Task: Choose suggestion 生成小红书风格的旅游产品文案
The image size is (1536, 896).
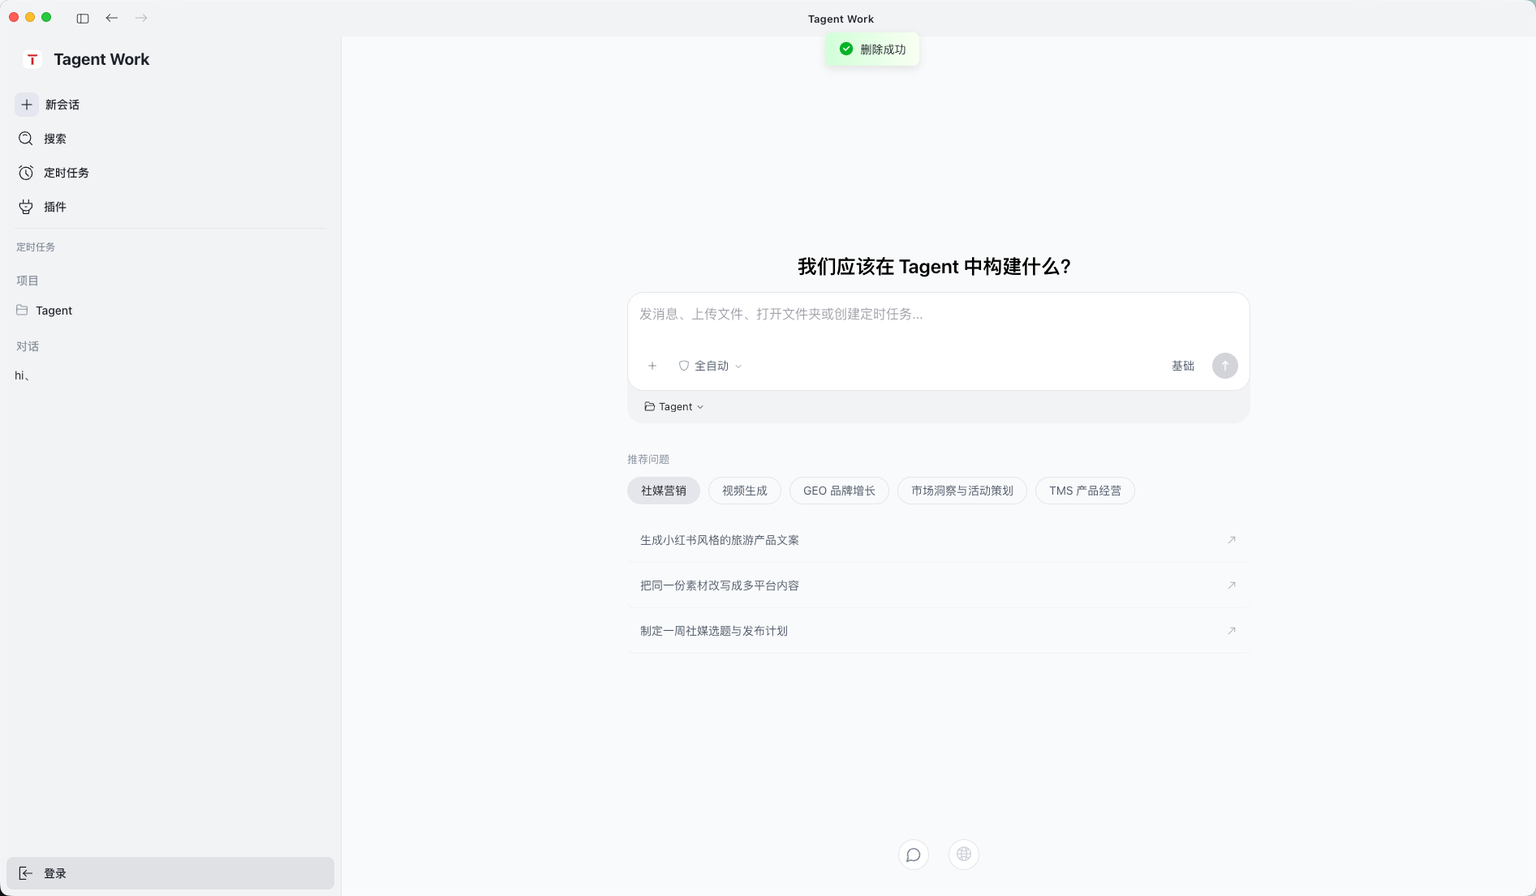Action: [938, 540]
